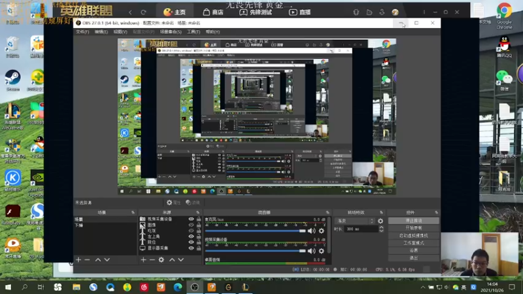Viewport: 523px width, 294px height.
Task: Toggle the lock on 图像 source
Action: [x=199, y=225]
